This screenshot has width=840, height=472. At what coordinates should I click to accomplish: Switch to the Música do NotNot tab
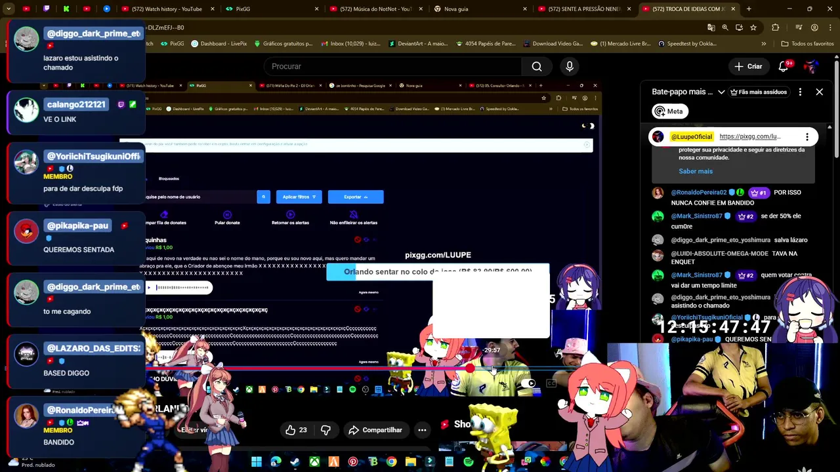tap(376, 9)
